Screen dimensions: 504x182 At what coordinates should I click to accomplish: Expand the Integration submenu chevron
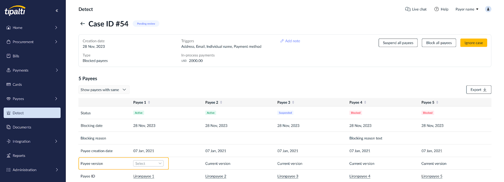[56, 141]
